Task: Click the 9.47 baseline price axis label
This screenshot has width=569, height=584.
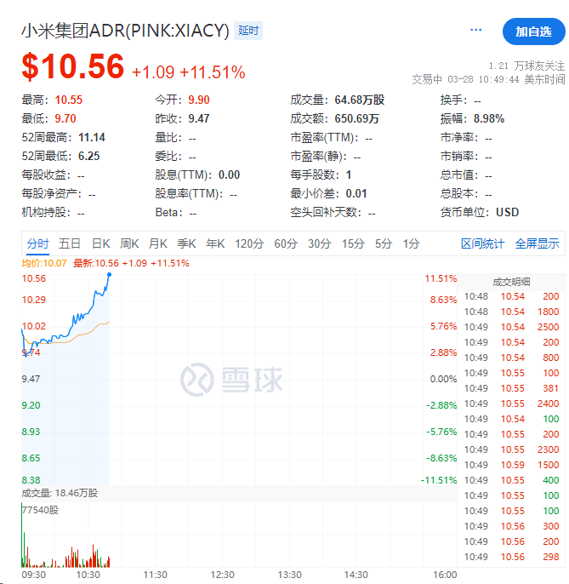Action: coord(31,379)
